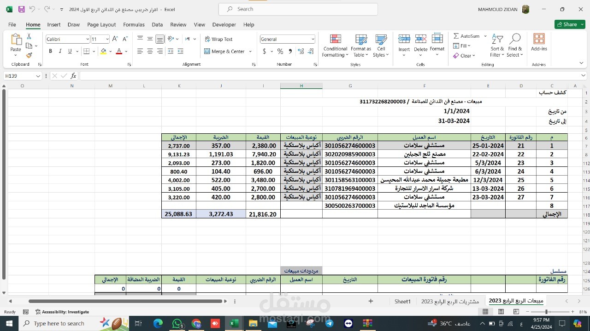Click the Save icon in title bar
The width and height of the screenshot is (590, 331).
point(22,9)
